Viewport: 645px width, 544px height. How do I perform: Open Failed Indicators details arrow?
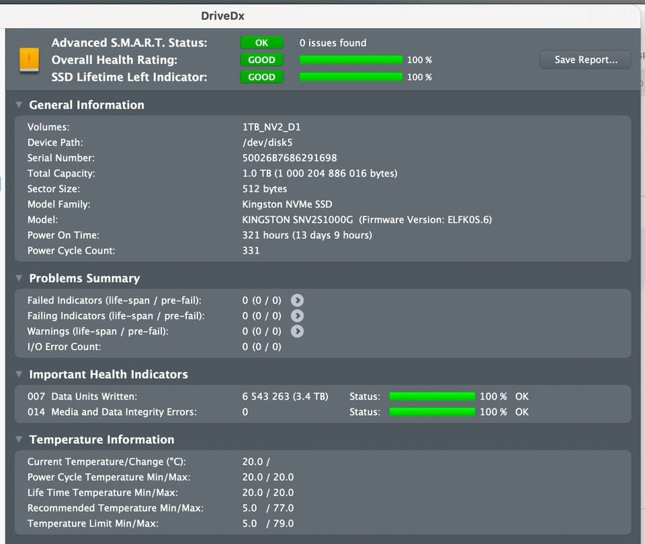297,301
